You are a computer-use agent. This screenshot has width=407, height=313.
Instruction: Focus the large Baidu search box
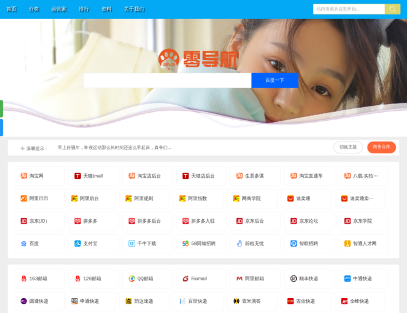pyautogui.click(x=167, y=80)
